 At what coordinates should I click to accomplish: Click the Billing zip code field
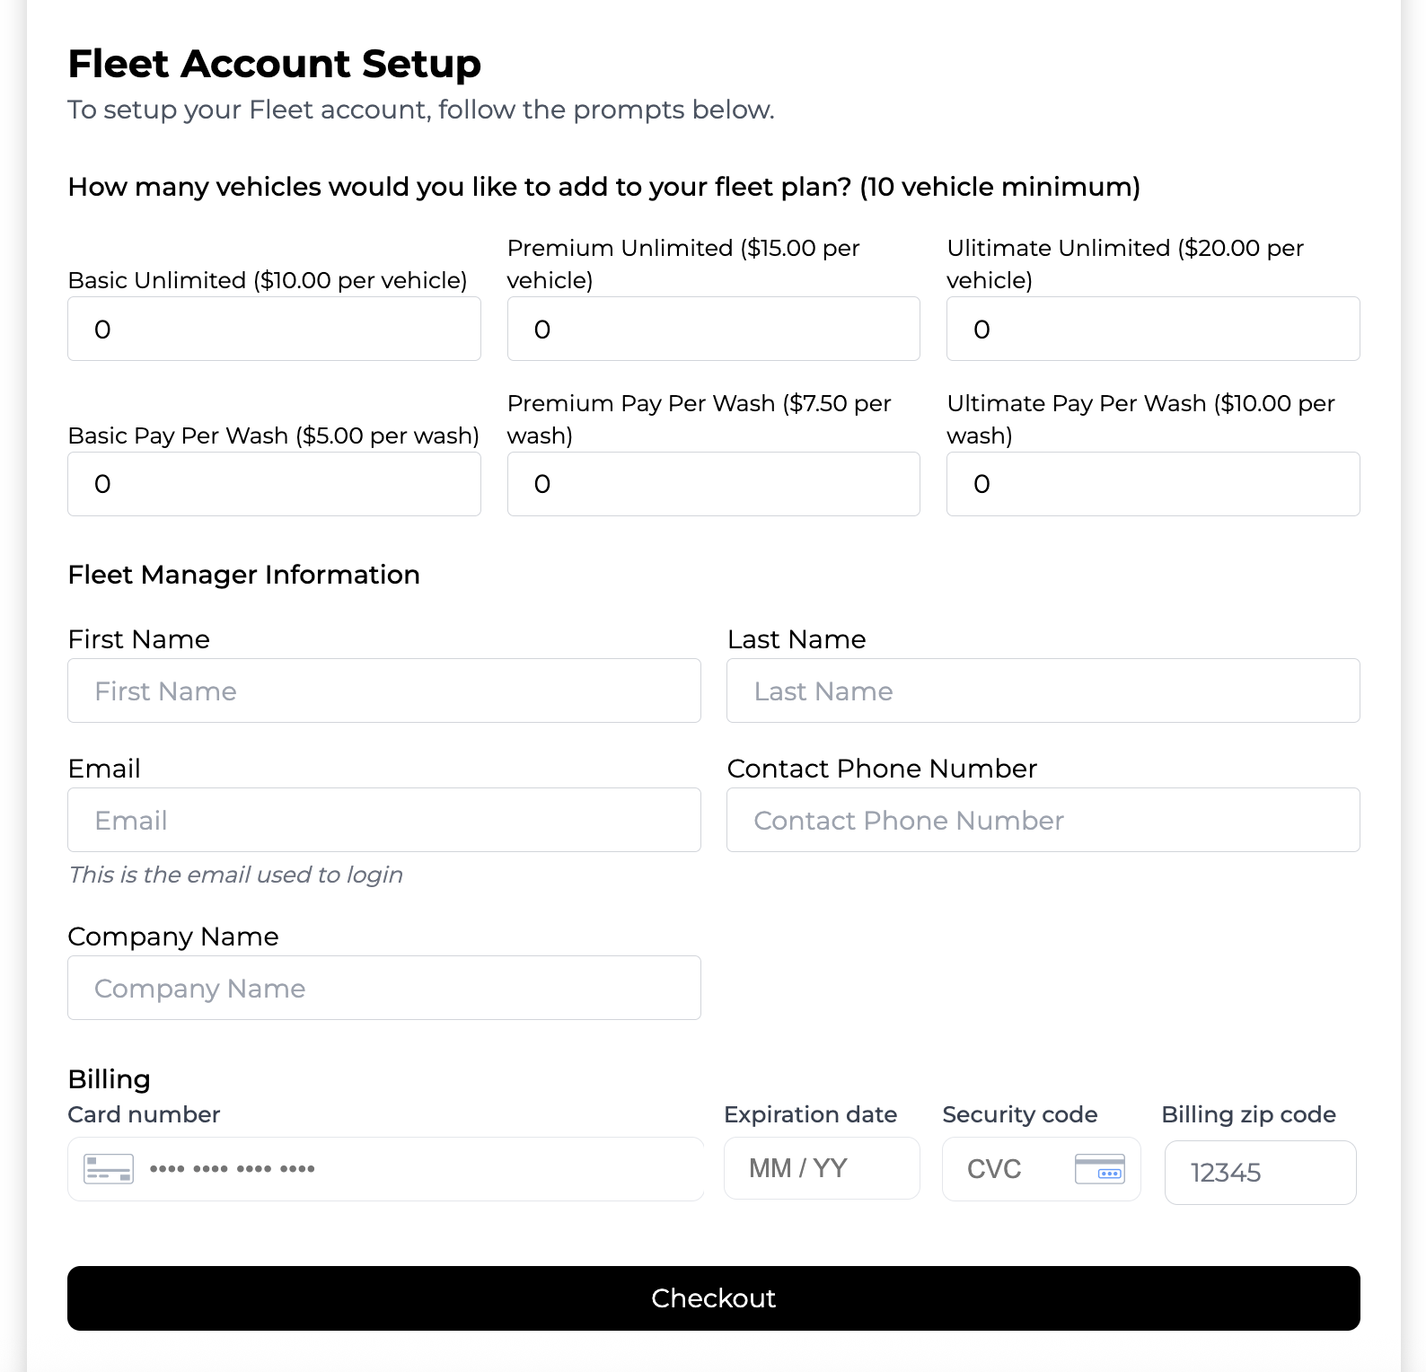point(1260,1173)
